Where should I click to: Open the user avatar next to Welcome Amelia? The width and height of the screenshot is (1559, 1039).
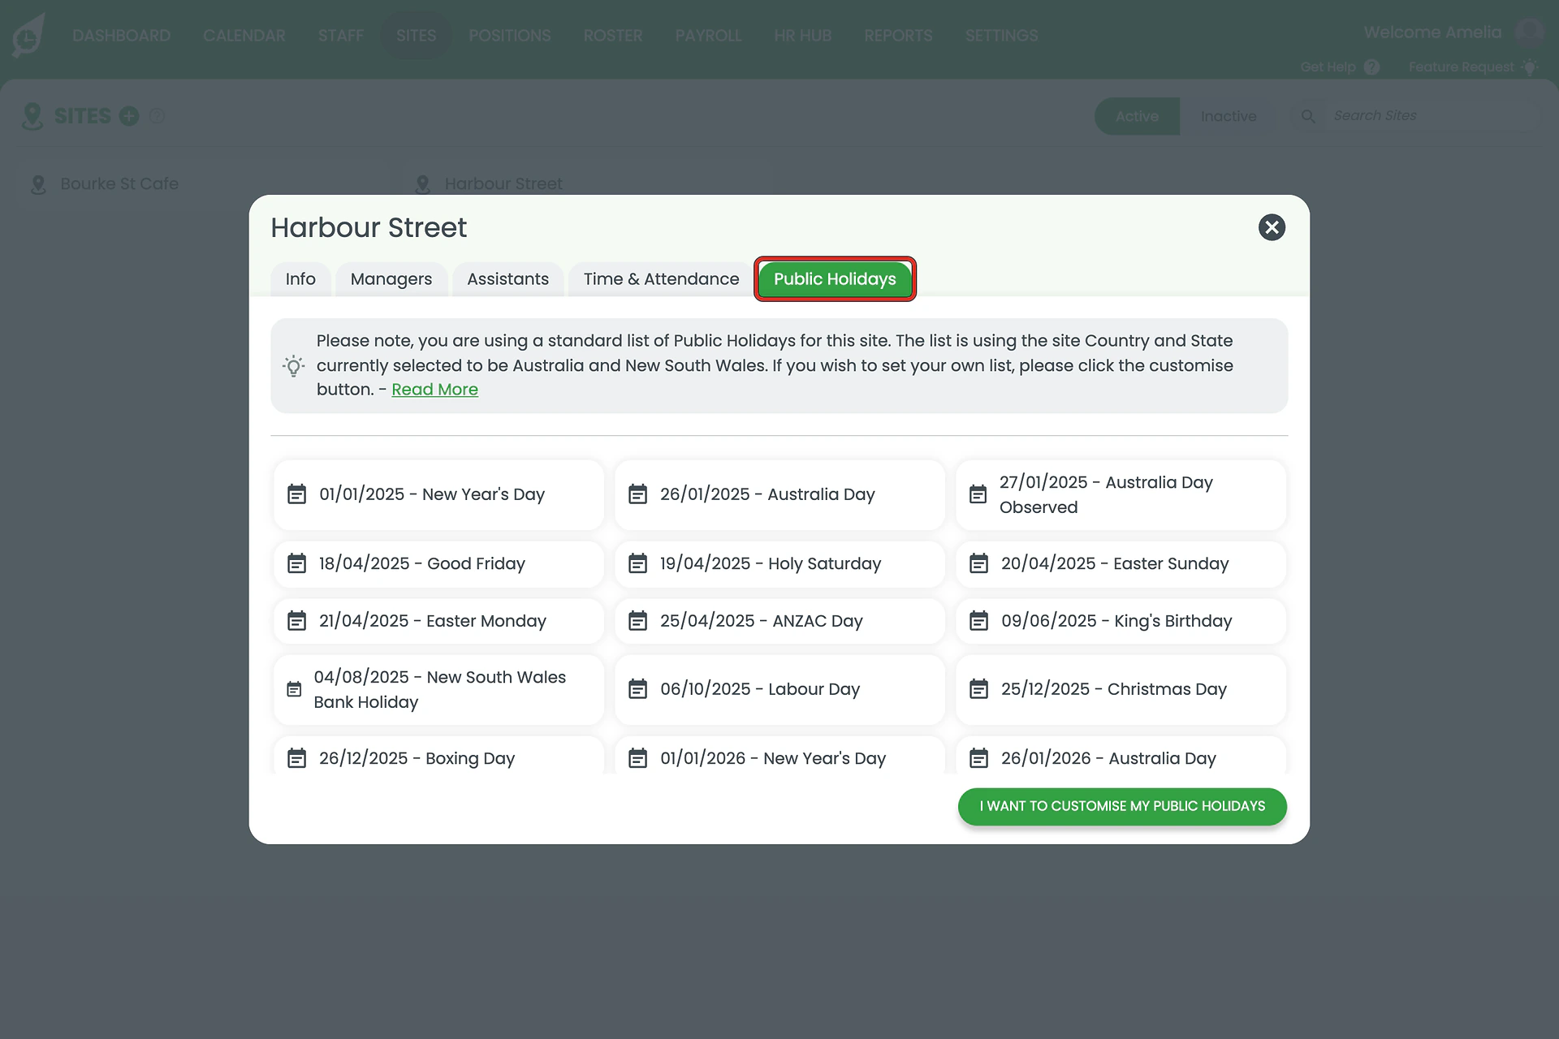coord(1529,32)
